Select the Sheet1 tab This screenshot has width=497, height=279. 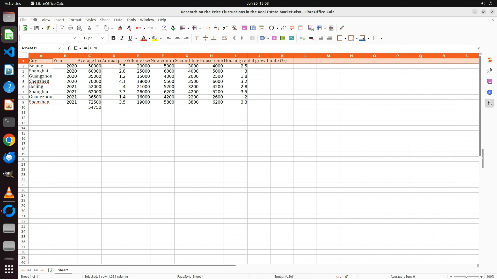pyautogui.click(x=63, y=270)
